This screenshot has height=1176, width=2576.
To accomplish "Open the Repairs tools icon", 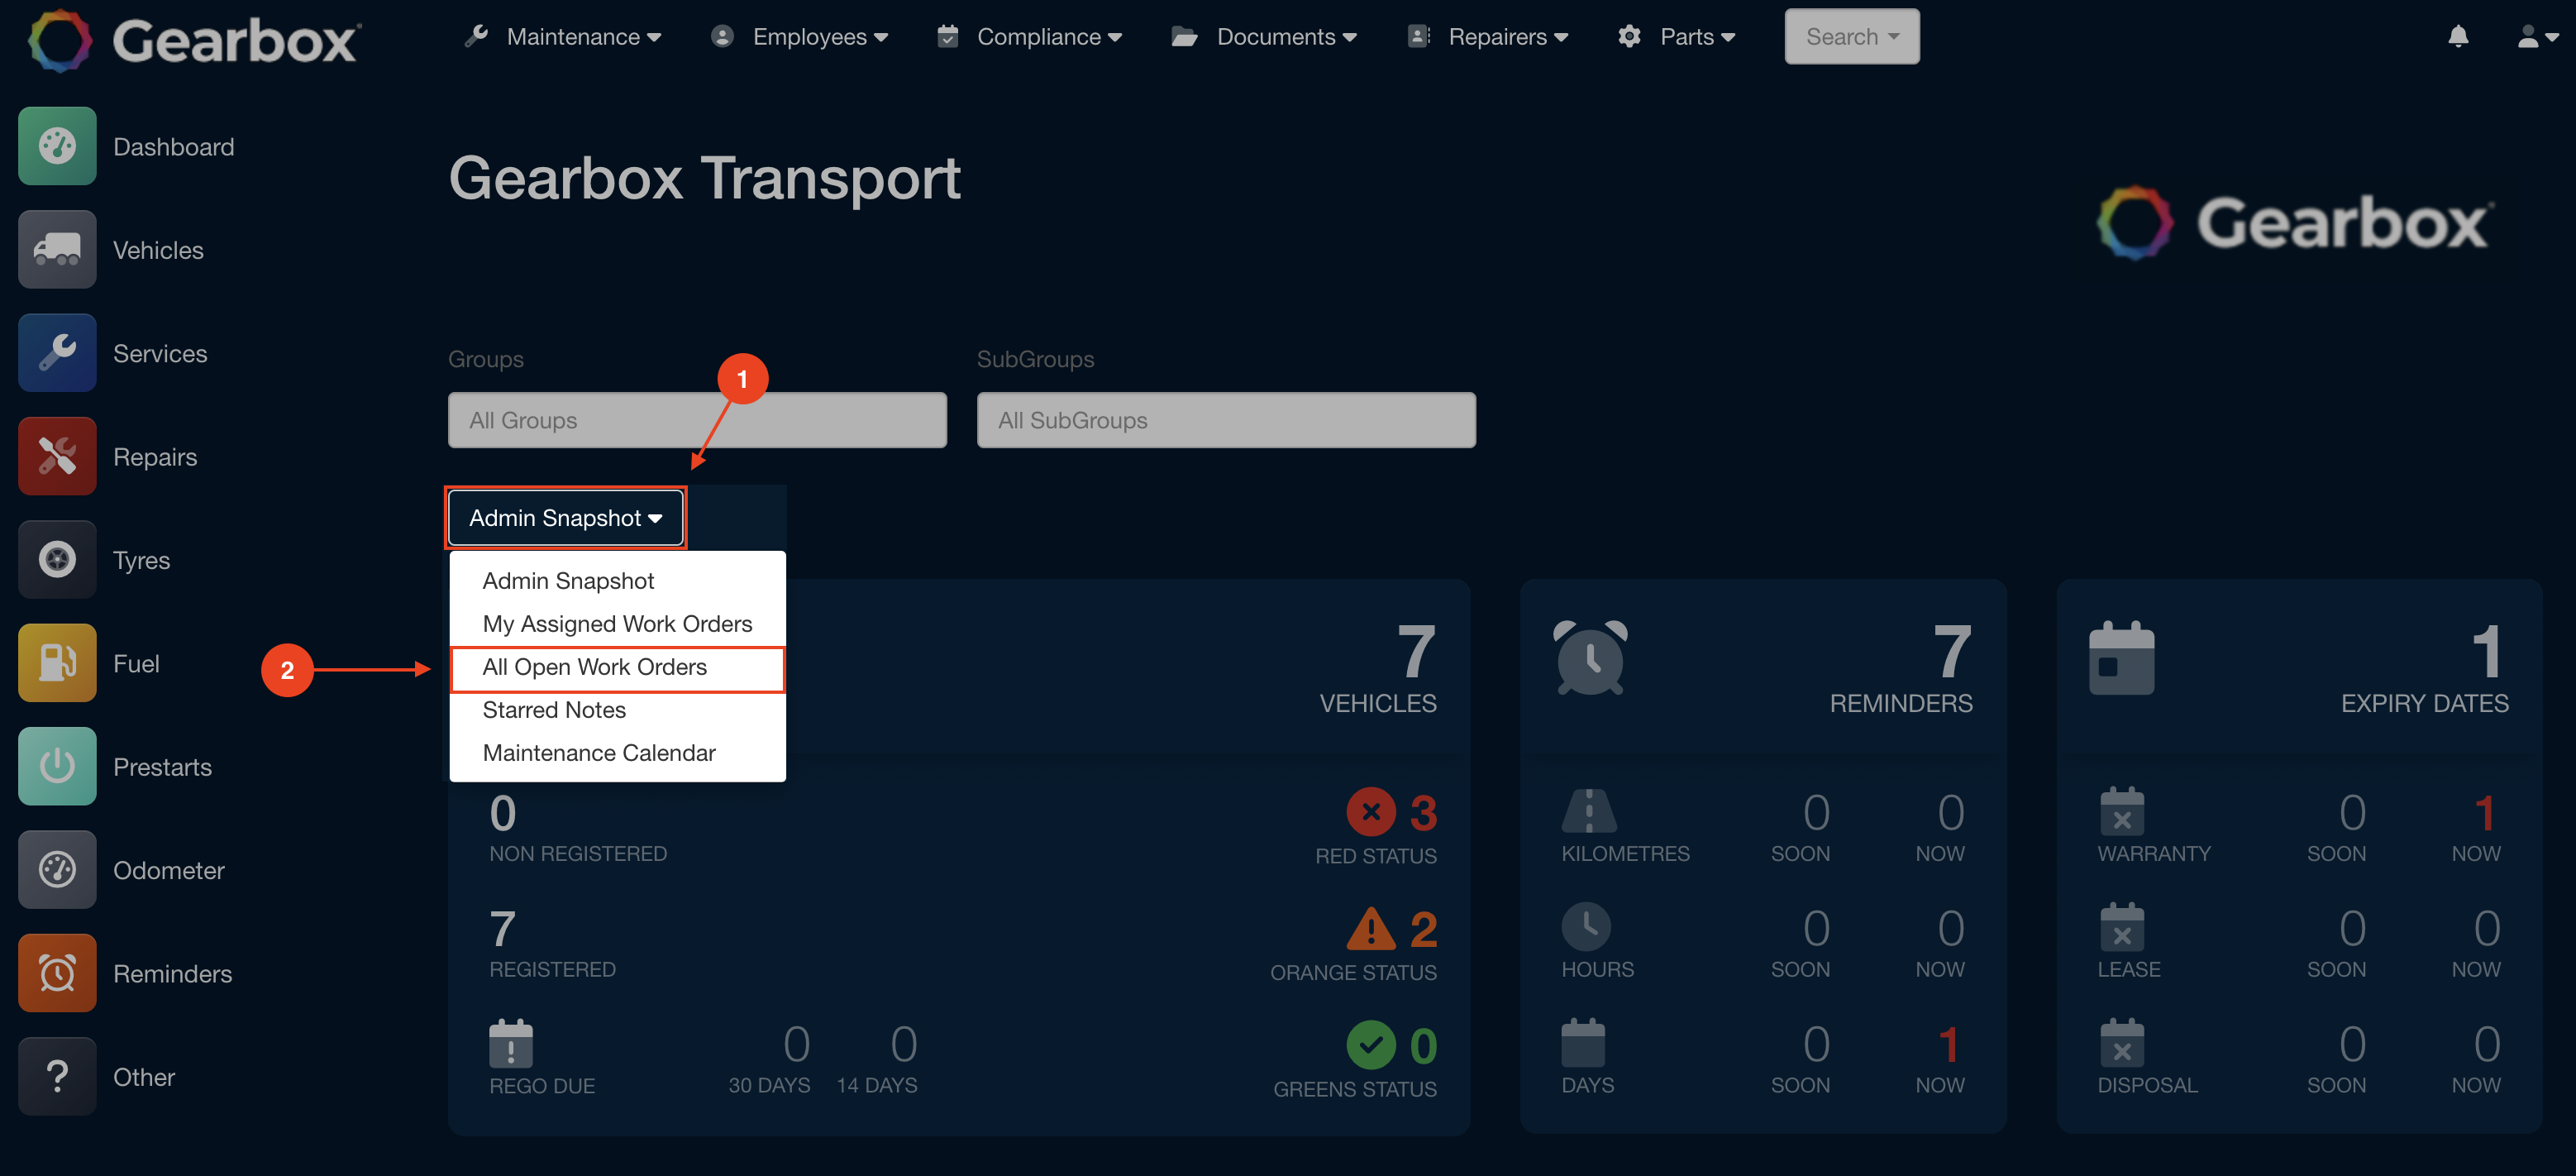I will 57,456.
